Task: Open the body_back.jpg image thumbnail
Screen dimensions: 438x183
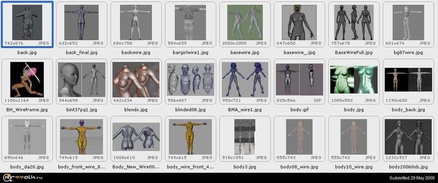Action: (x=408, y=80)
